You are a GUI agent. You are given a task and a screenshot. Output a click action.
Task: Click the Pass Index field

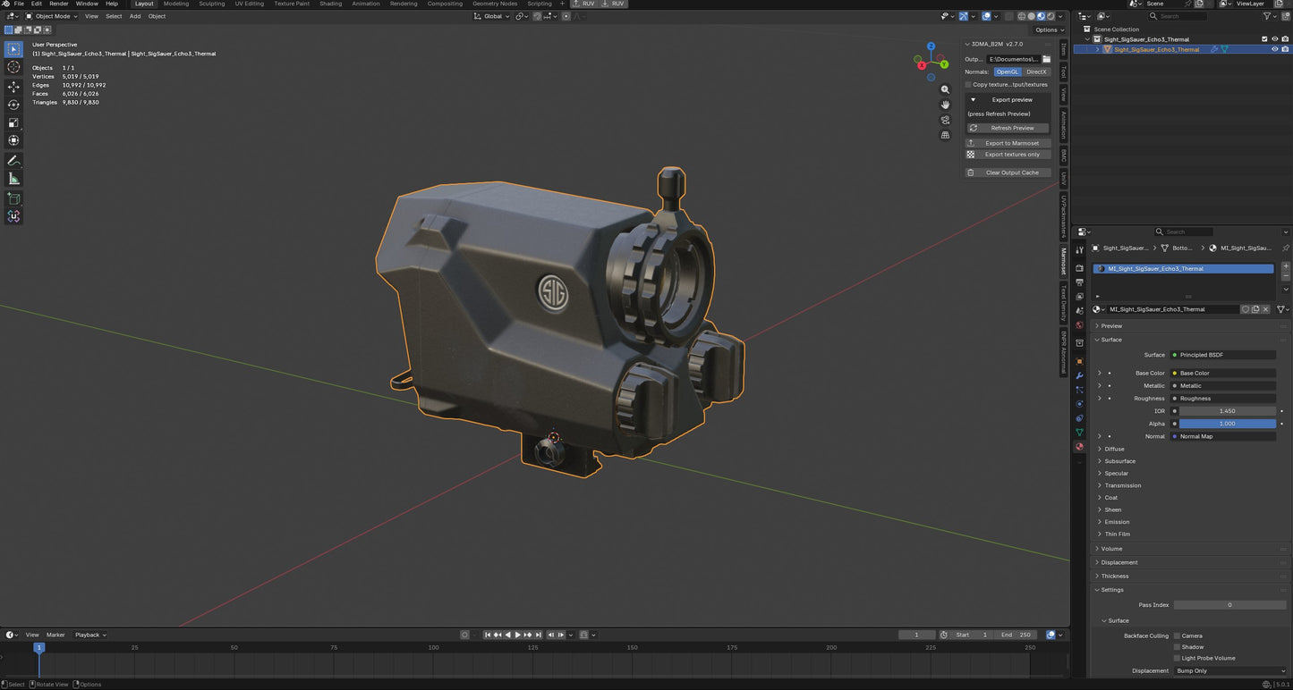pyautogui.click(x=1230, y=605)
